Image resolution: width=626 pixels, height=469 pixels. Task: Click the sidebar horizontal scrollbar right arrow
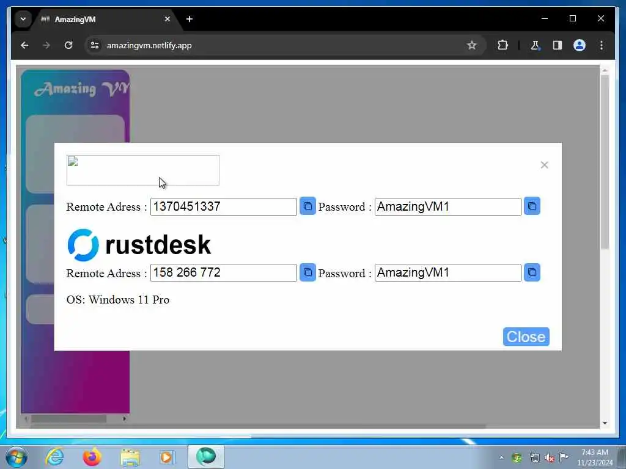pos(125,419)
